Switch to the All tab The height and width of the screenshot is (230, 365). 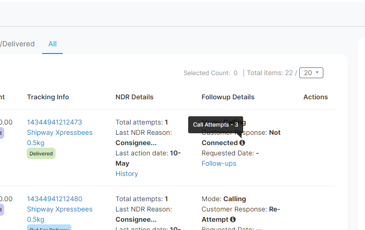click(x=52, y=44)
